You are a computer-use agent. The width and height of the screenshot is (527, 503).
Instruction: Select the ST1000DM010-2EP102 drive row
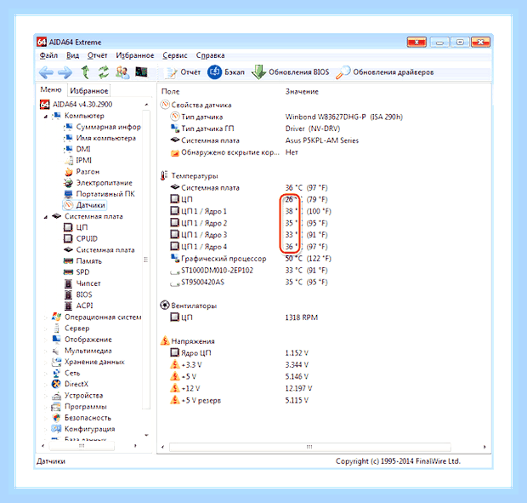[x=249, y=270]
